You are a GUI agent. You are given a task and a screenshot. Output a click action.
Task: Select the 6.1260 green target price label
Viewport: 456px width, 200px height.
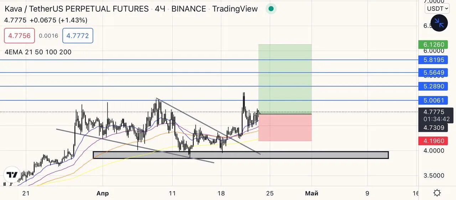[434, 45]
